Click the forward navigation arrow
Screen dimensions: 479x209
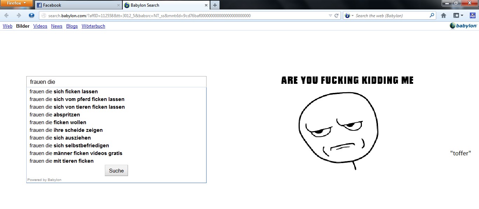point(19,15)
